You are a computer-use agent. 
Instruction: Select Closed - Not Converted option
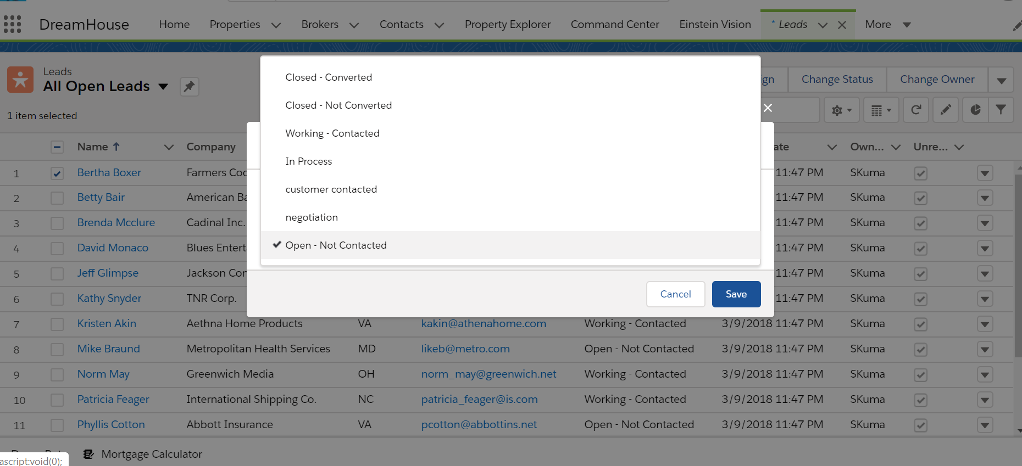coord(338,105)
